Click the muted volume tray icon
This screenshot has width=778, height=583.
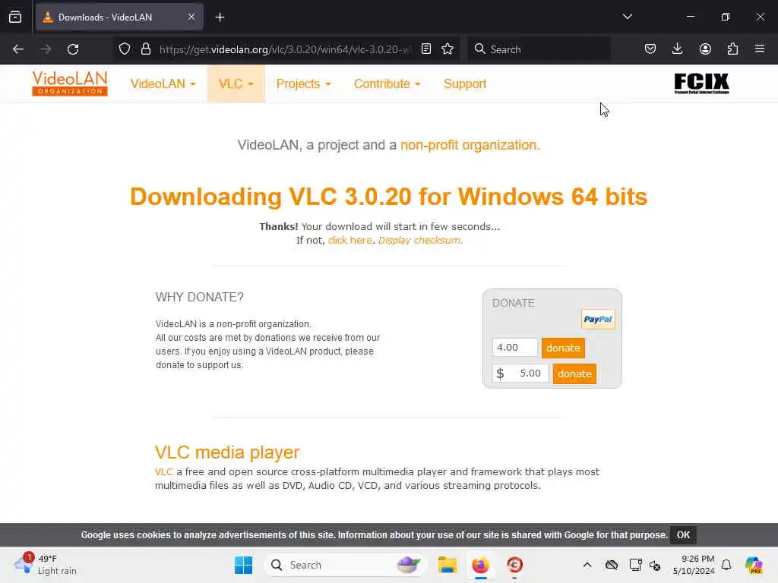point(655,565)
